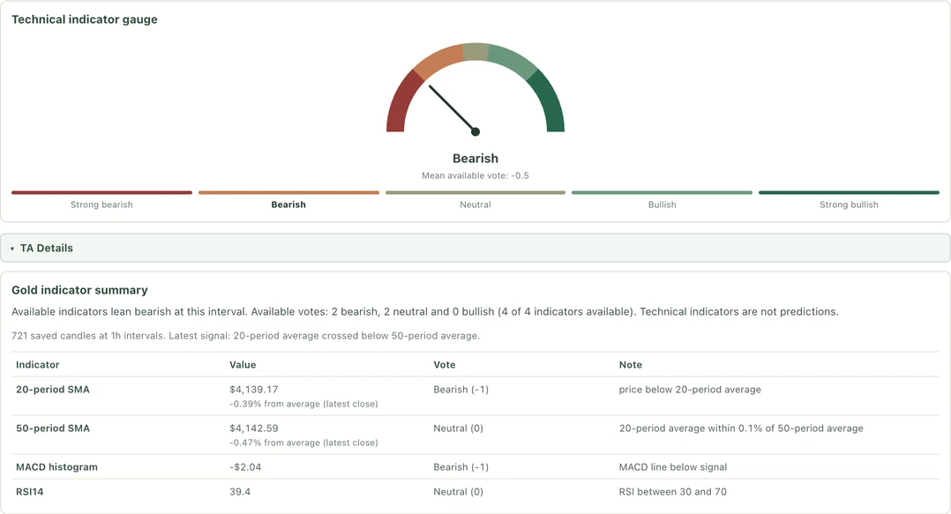Select the Neutral scale label
951x514 pixels.
pyautogui.click(x=475, y=205)
